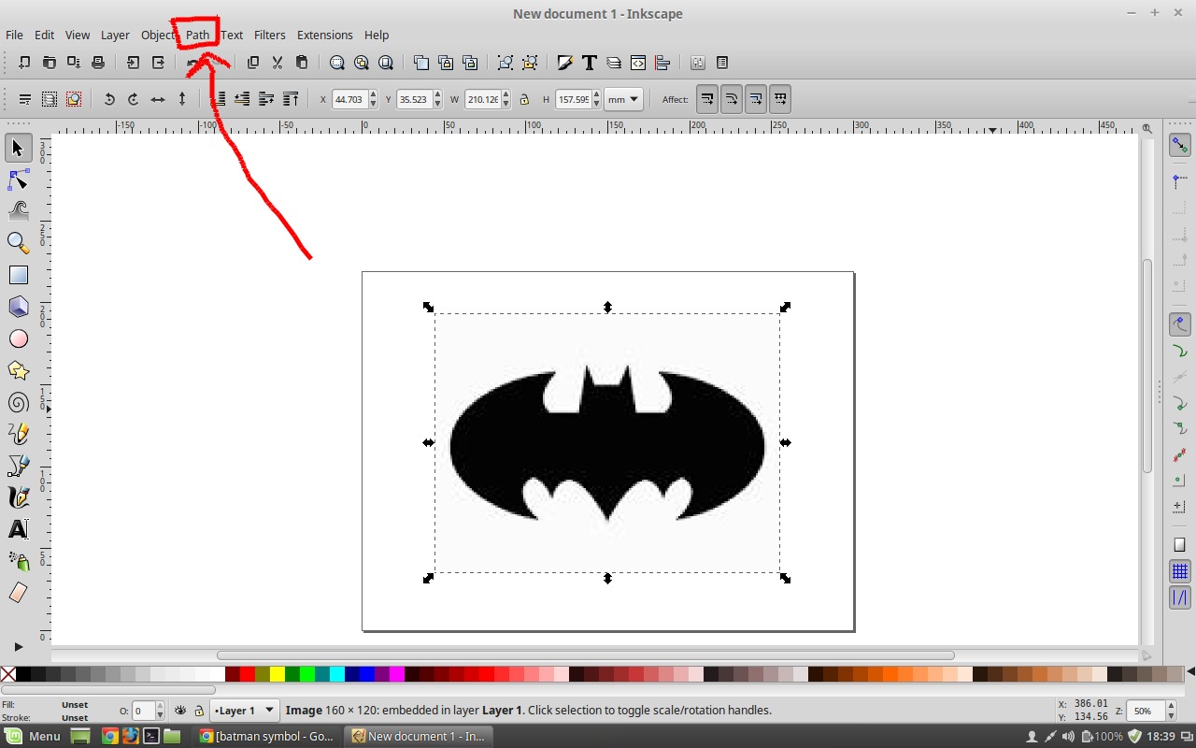Select the Selector arrow tool
Screen dimensions: 1196x748
tap(18, 148)
